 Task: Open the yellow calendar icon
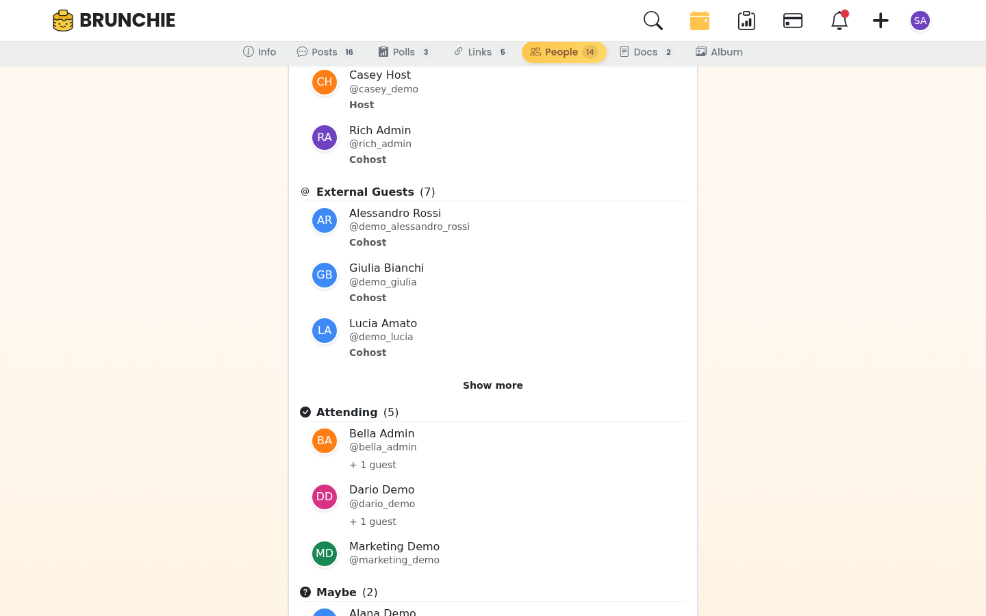(700, 21)
